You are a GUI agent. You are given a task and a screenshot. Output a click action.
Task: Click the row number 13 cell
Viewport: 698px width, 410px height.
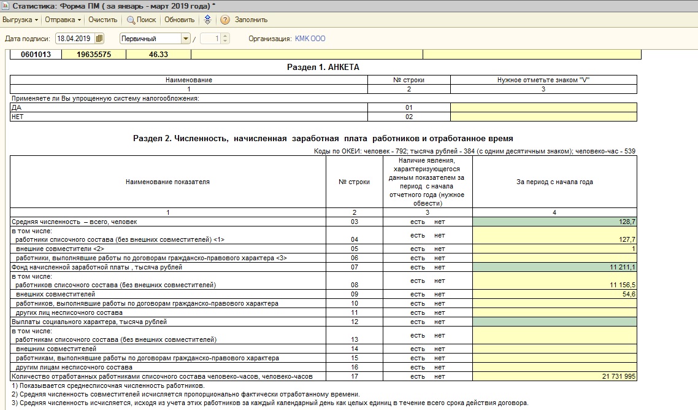(355, 335)
